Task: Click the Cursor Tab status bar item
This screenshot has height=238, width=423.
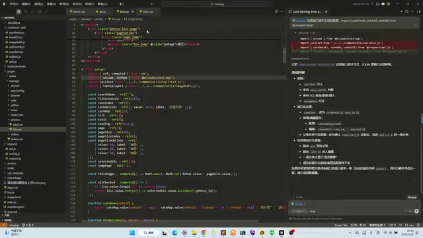Action: (341, 225)
